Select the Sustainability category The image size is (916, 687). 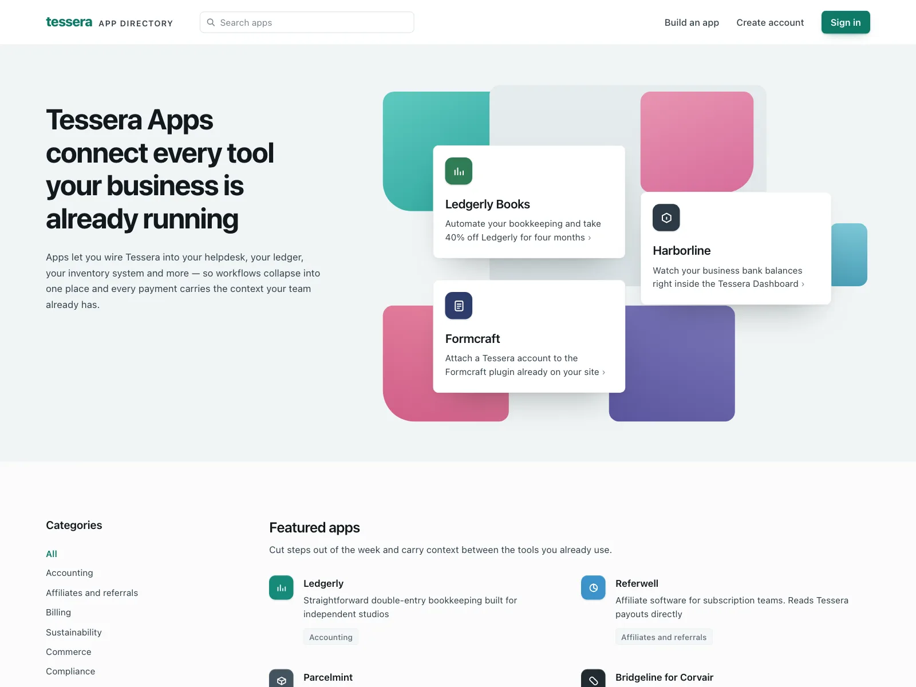click(x=74, y=633)
